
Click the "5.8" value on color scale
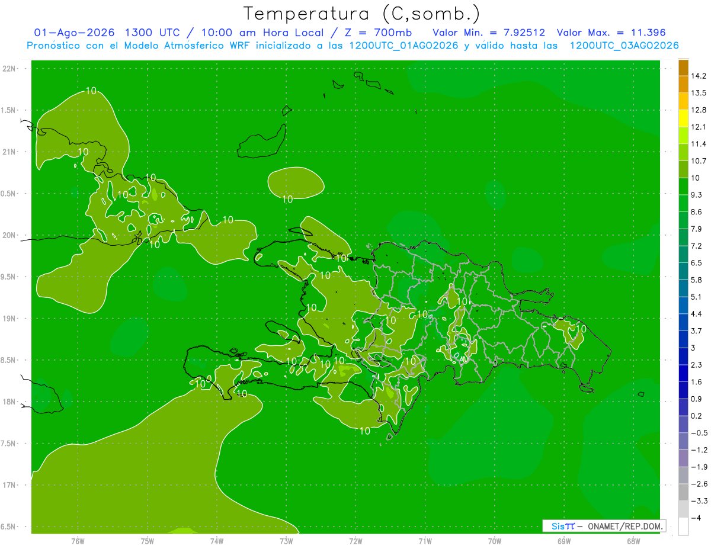coord(696,280)
